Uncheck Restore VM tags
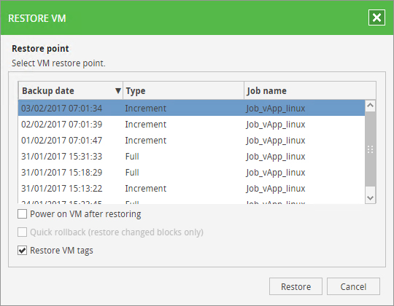Viewport: 394px width, 306px height. (22, 251)
